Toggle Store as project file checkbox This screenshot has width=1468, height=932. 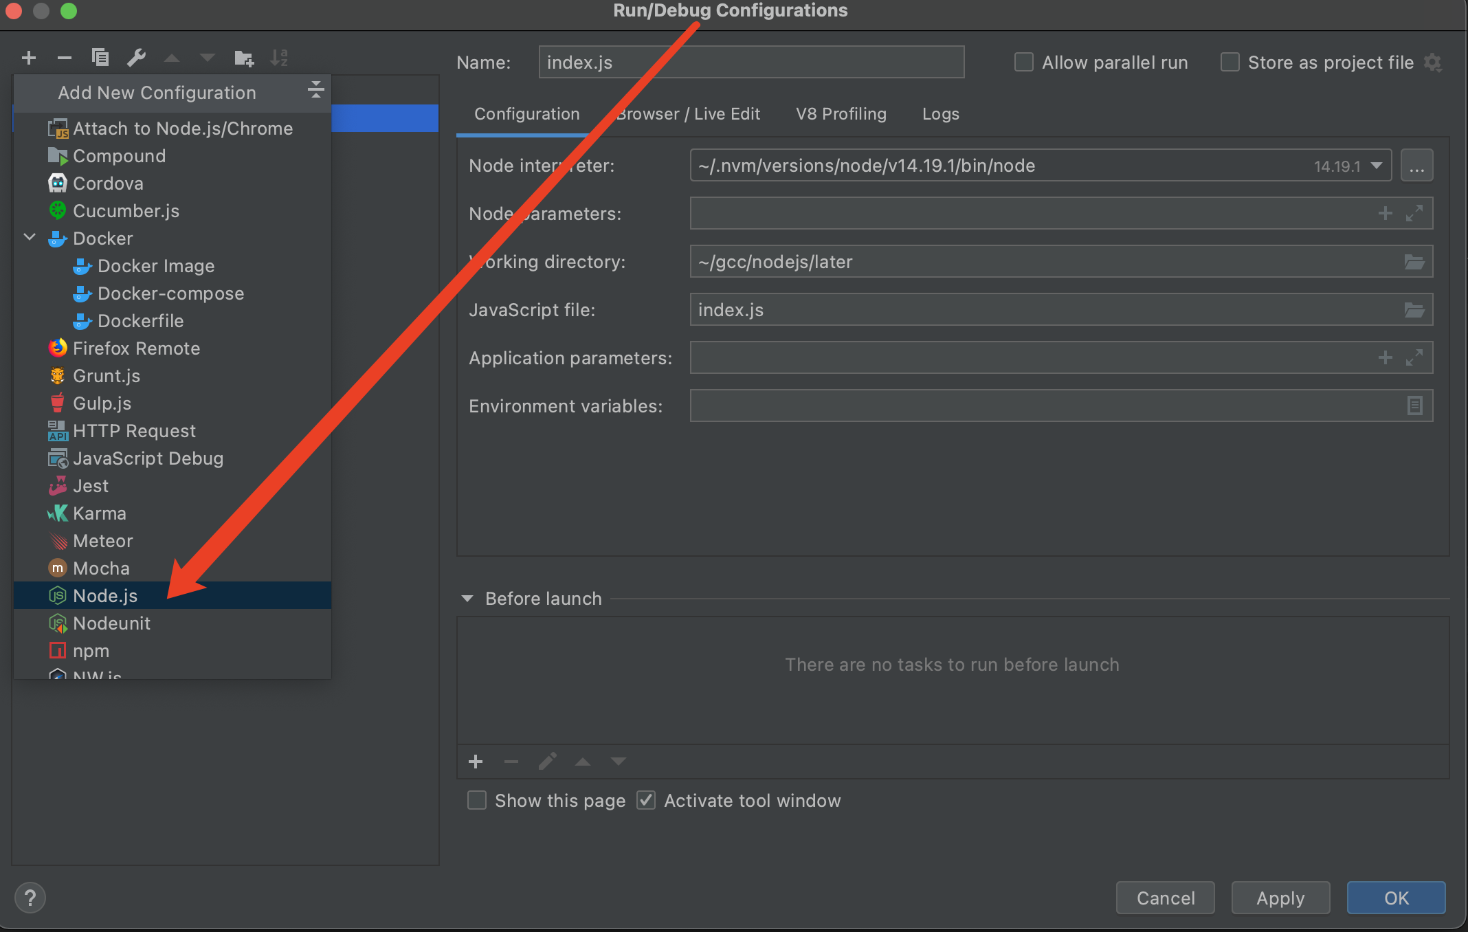pyautogui.click(x=1230, y=63)
